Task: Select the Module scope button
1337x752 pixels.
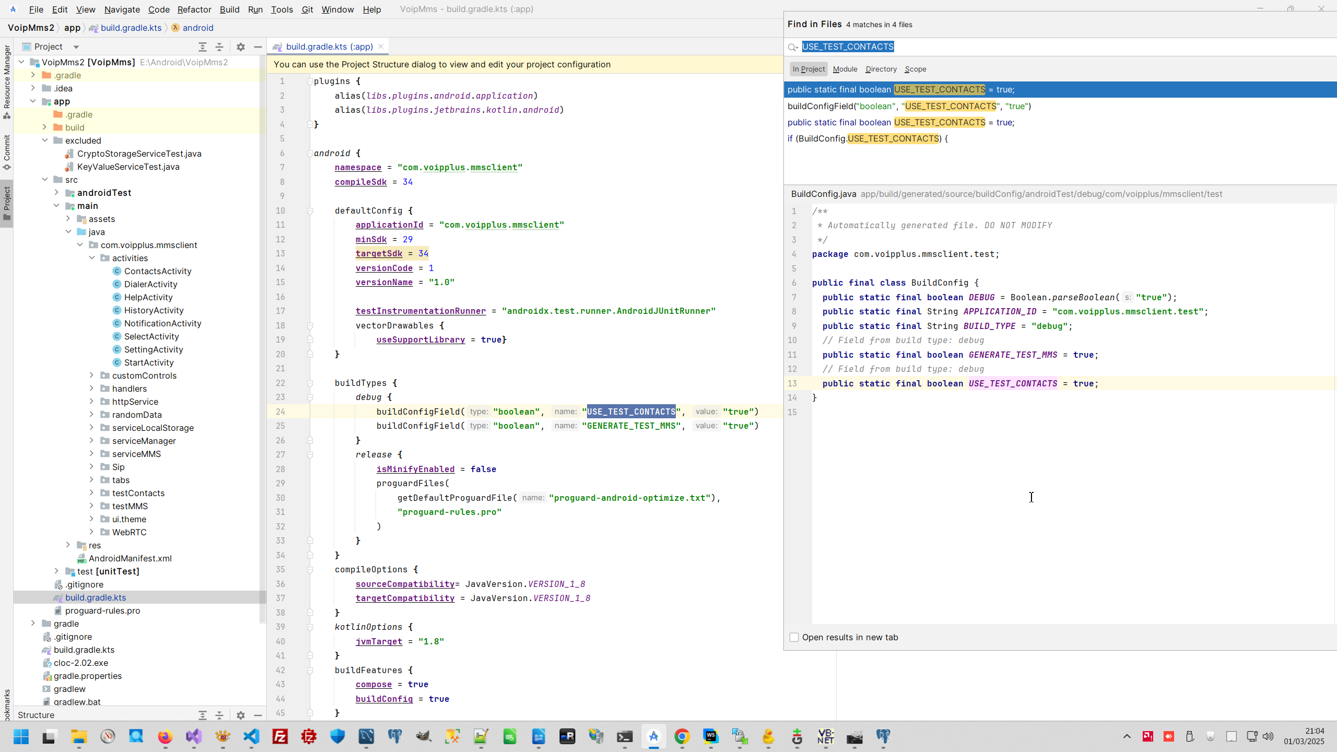Action: [845, 69]
